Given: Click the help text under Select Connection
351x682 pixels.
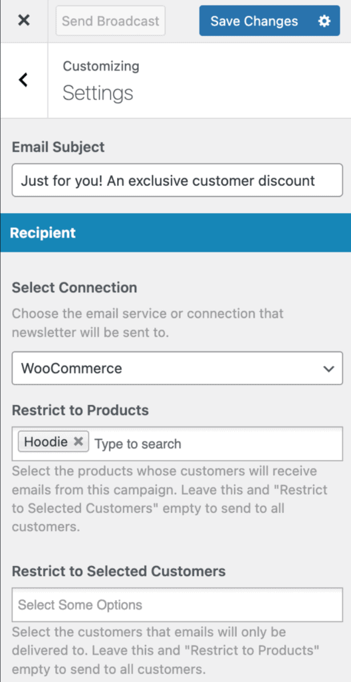Looking at the screenshot, I should click(x=148, y=323).
